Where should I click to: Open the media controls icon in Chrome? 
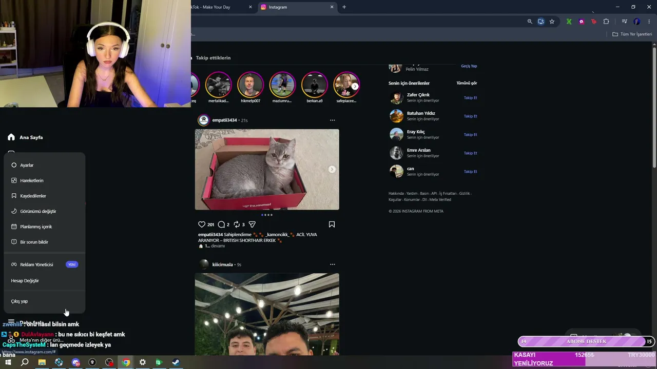point(624,22)
